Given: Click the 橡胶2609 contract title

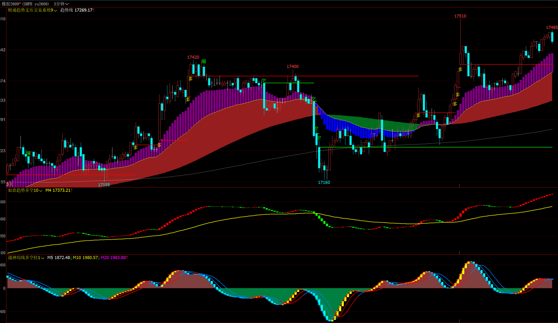Looking at the screenshot, I should click(x=10, y=4).
